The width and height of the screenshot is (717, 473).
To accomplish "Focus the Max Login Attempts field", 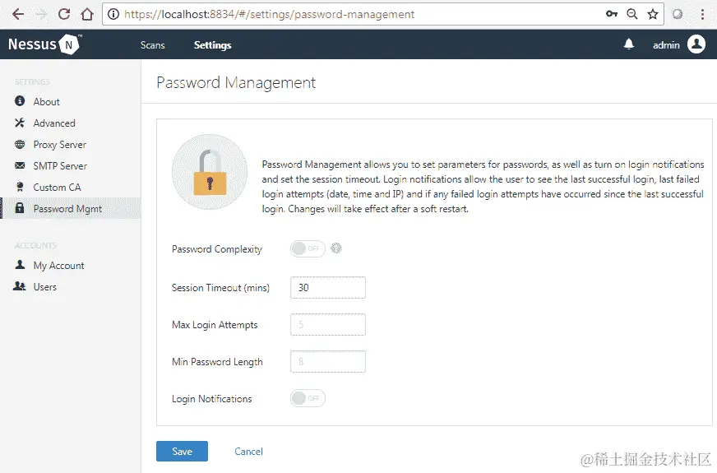I will tap(327, 325).
